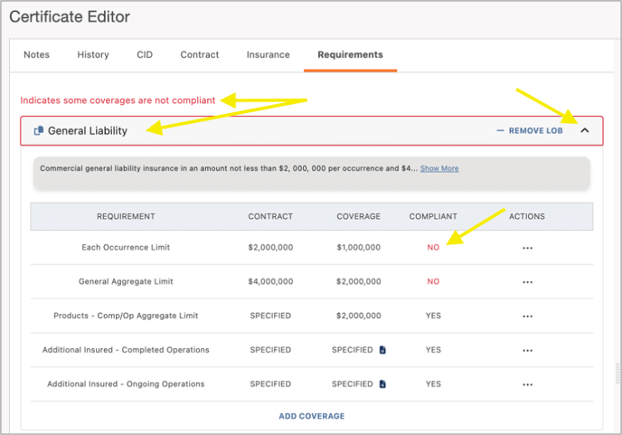The width and height of the screenshot is (622, 435).
Task: Select the Each Occurrence Limit requirement
Action: [x=126, y=247]
